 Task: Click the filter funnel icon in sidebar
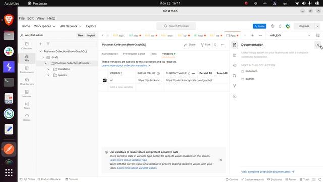pyautogui.click(x=48, y=44)
